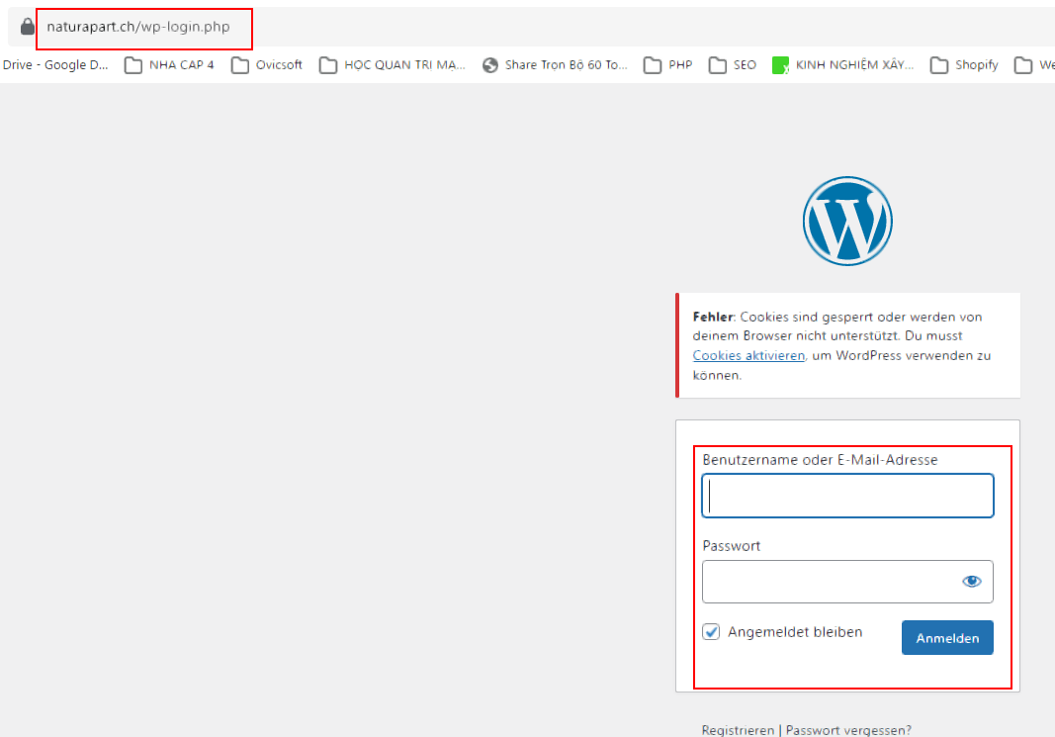Image resolution: width=1055 pixels, height=737 pixels.
Task: Focus the Benutzername oder E-Mail-Adresse field
Action: point(847,496)
